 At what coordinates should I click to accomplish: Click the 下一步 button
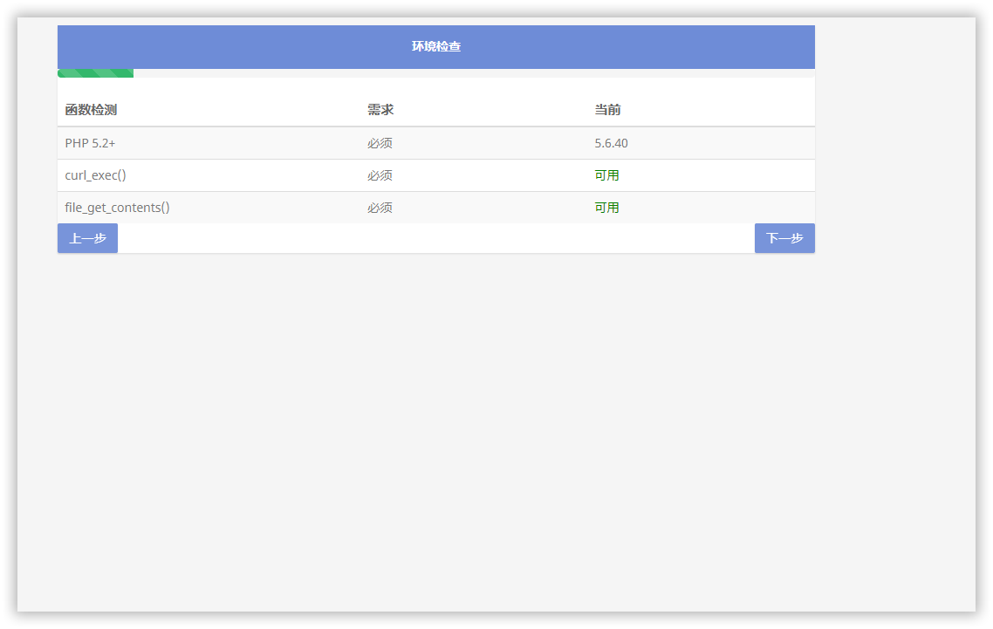pos(784,238)
